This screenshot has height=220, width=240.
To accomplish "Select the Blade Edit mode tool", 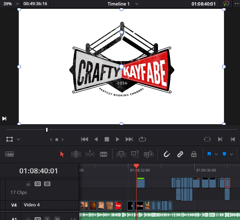I will 104,154.
